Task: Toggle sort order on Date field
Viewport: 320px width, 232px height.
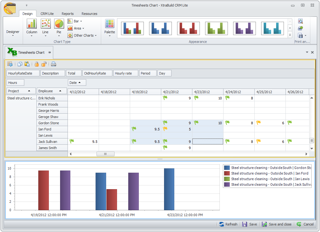Action: (77, 83)
